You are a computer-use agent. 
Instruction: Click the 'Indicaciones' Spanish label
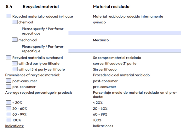click(x=103, y=126)
